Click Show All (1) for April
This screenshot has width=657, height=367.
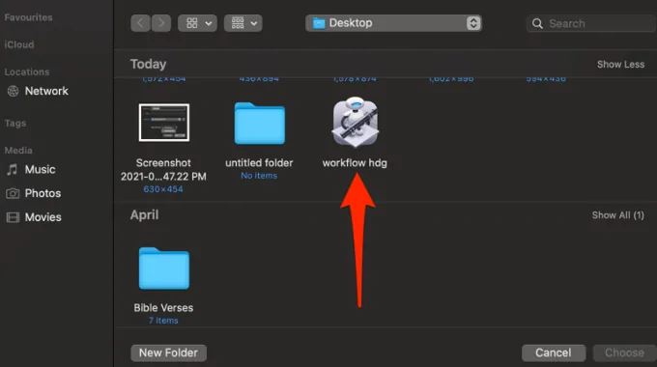point(617,215)
